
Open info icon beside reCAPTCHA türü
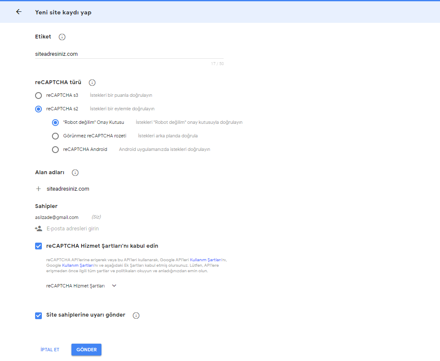click(92, 82)
